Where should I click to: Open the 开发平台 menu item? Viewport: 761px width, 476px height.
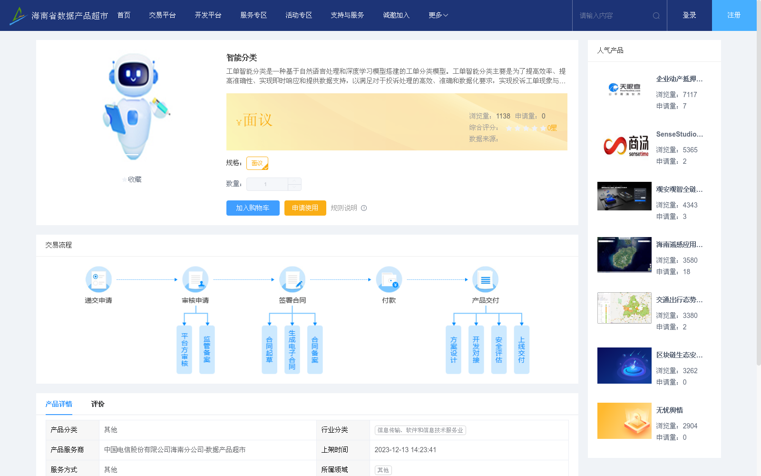[208, 15]
